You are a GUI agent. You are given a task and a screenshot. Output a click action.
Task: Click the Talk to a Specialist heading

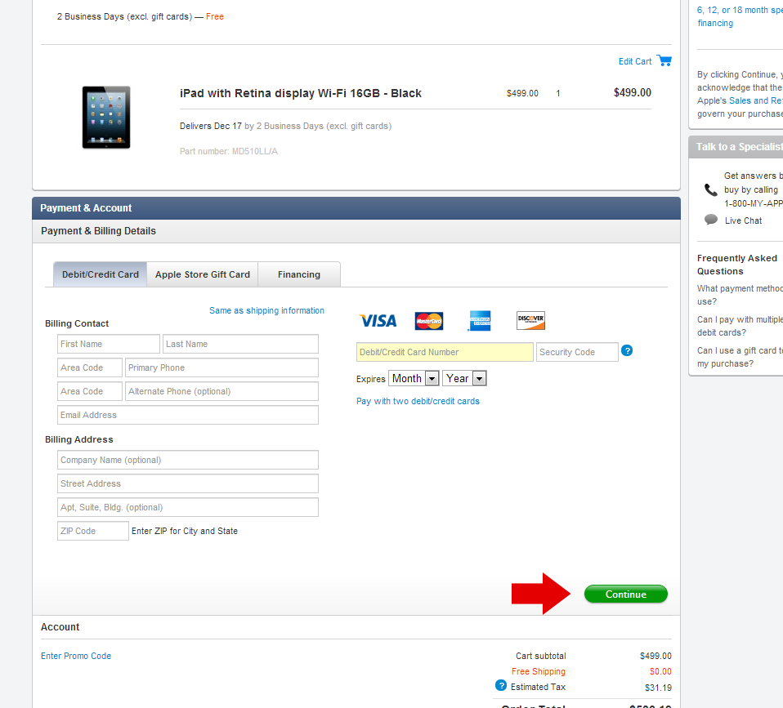[740, 147]
